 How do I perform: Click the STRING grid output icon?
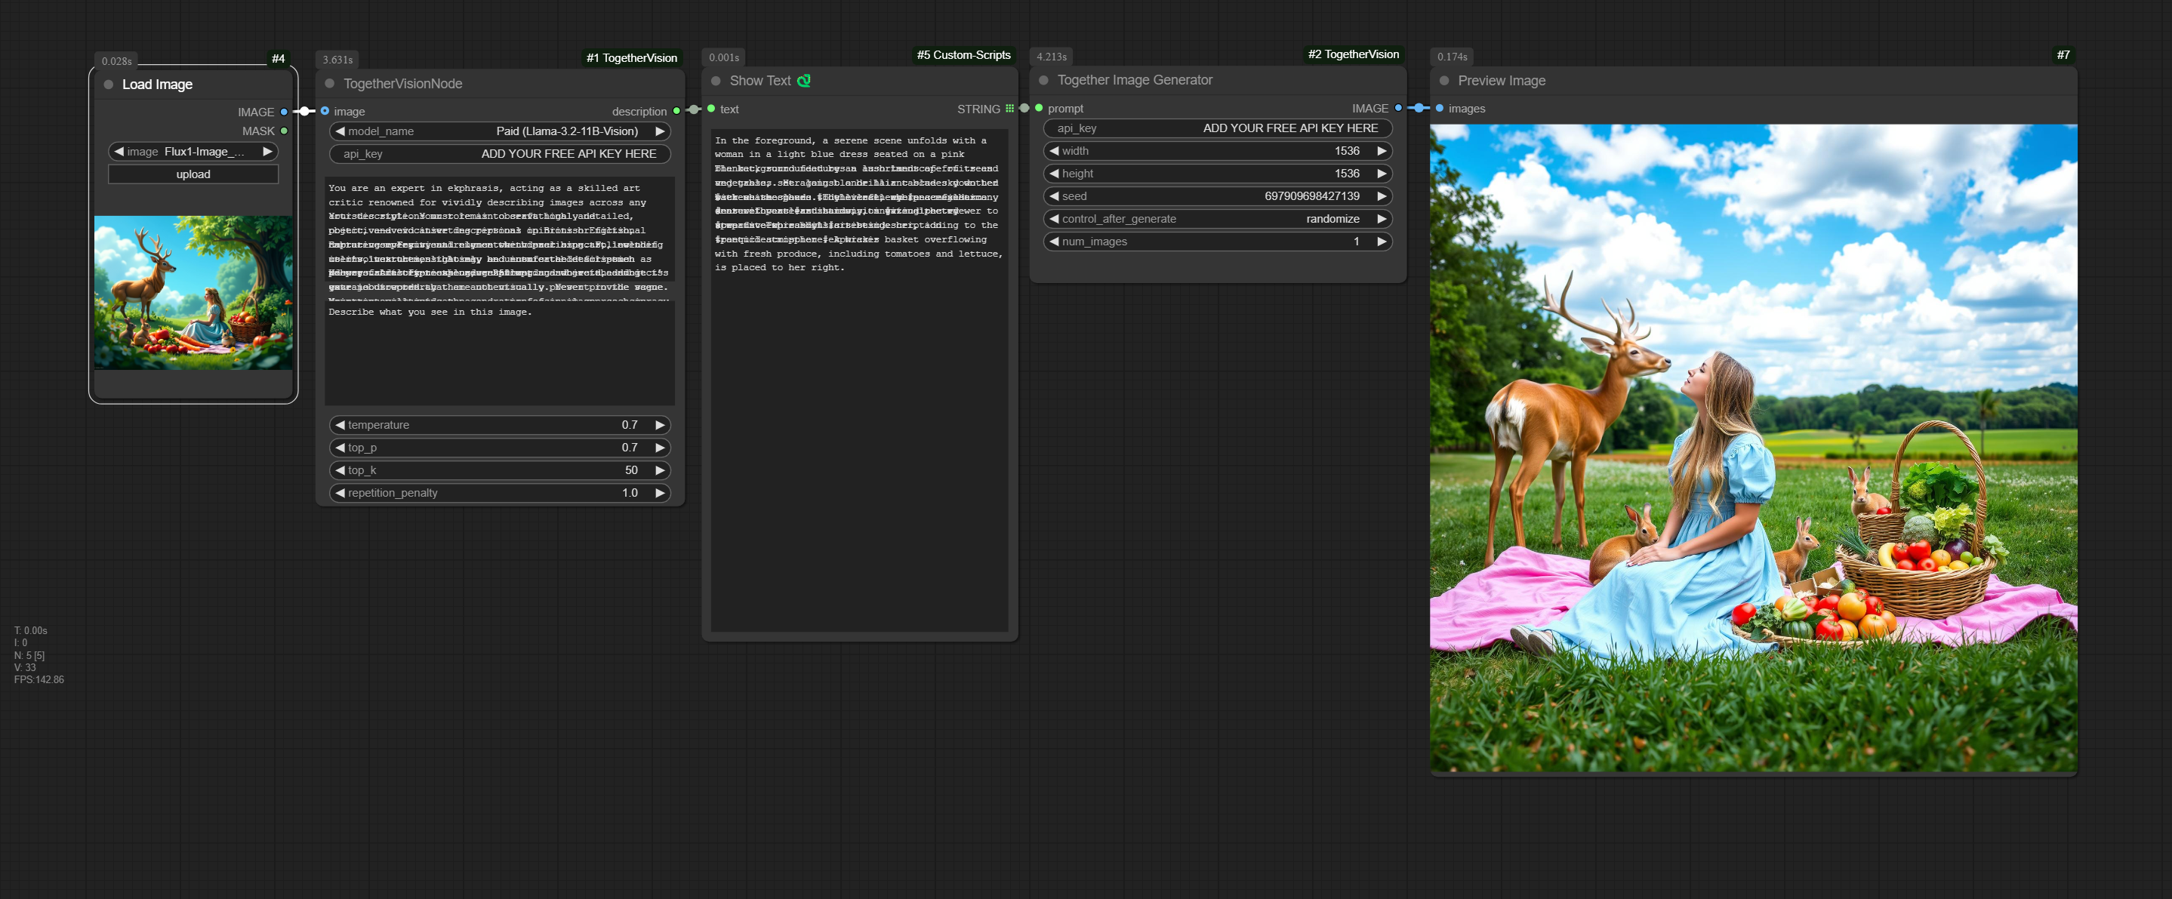point(1009,109)
